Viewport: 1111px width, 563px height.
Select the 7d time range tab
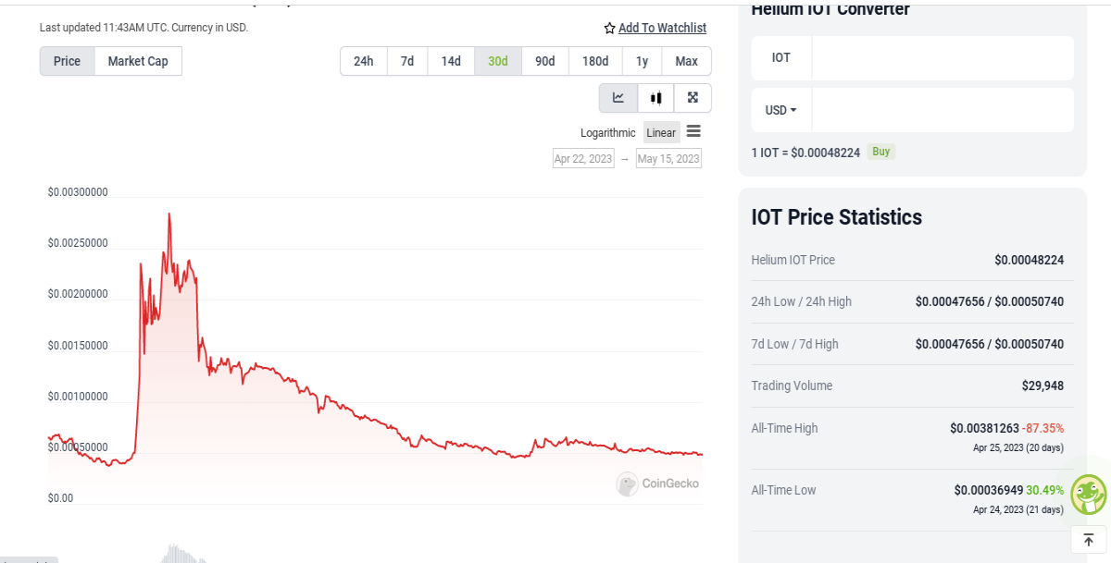(x=407, y=61)
